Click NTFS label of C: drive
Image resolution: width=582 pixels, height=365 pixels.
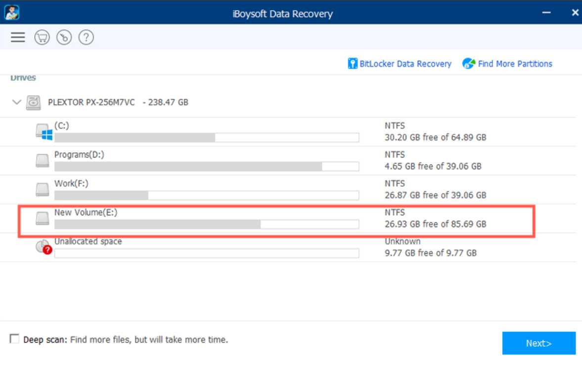(x=395, y=126)
